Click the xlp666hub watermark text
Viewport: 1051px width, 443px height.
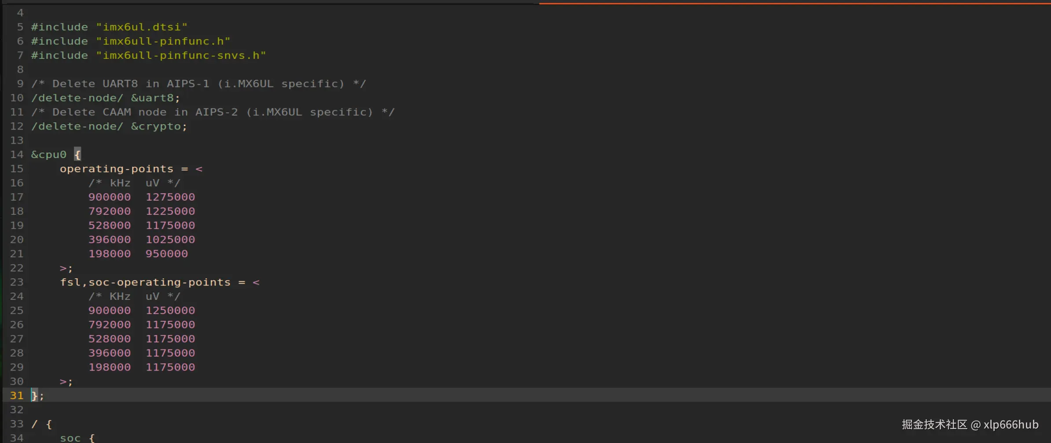click(x=1011, y=425)
